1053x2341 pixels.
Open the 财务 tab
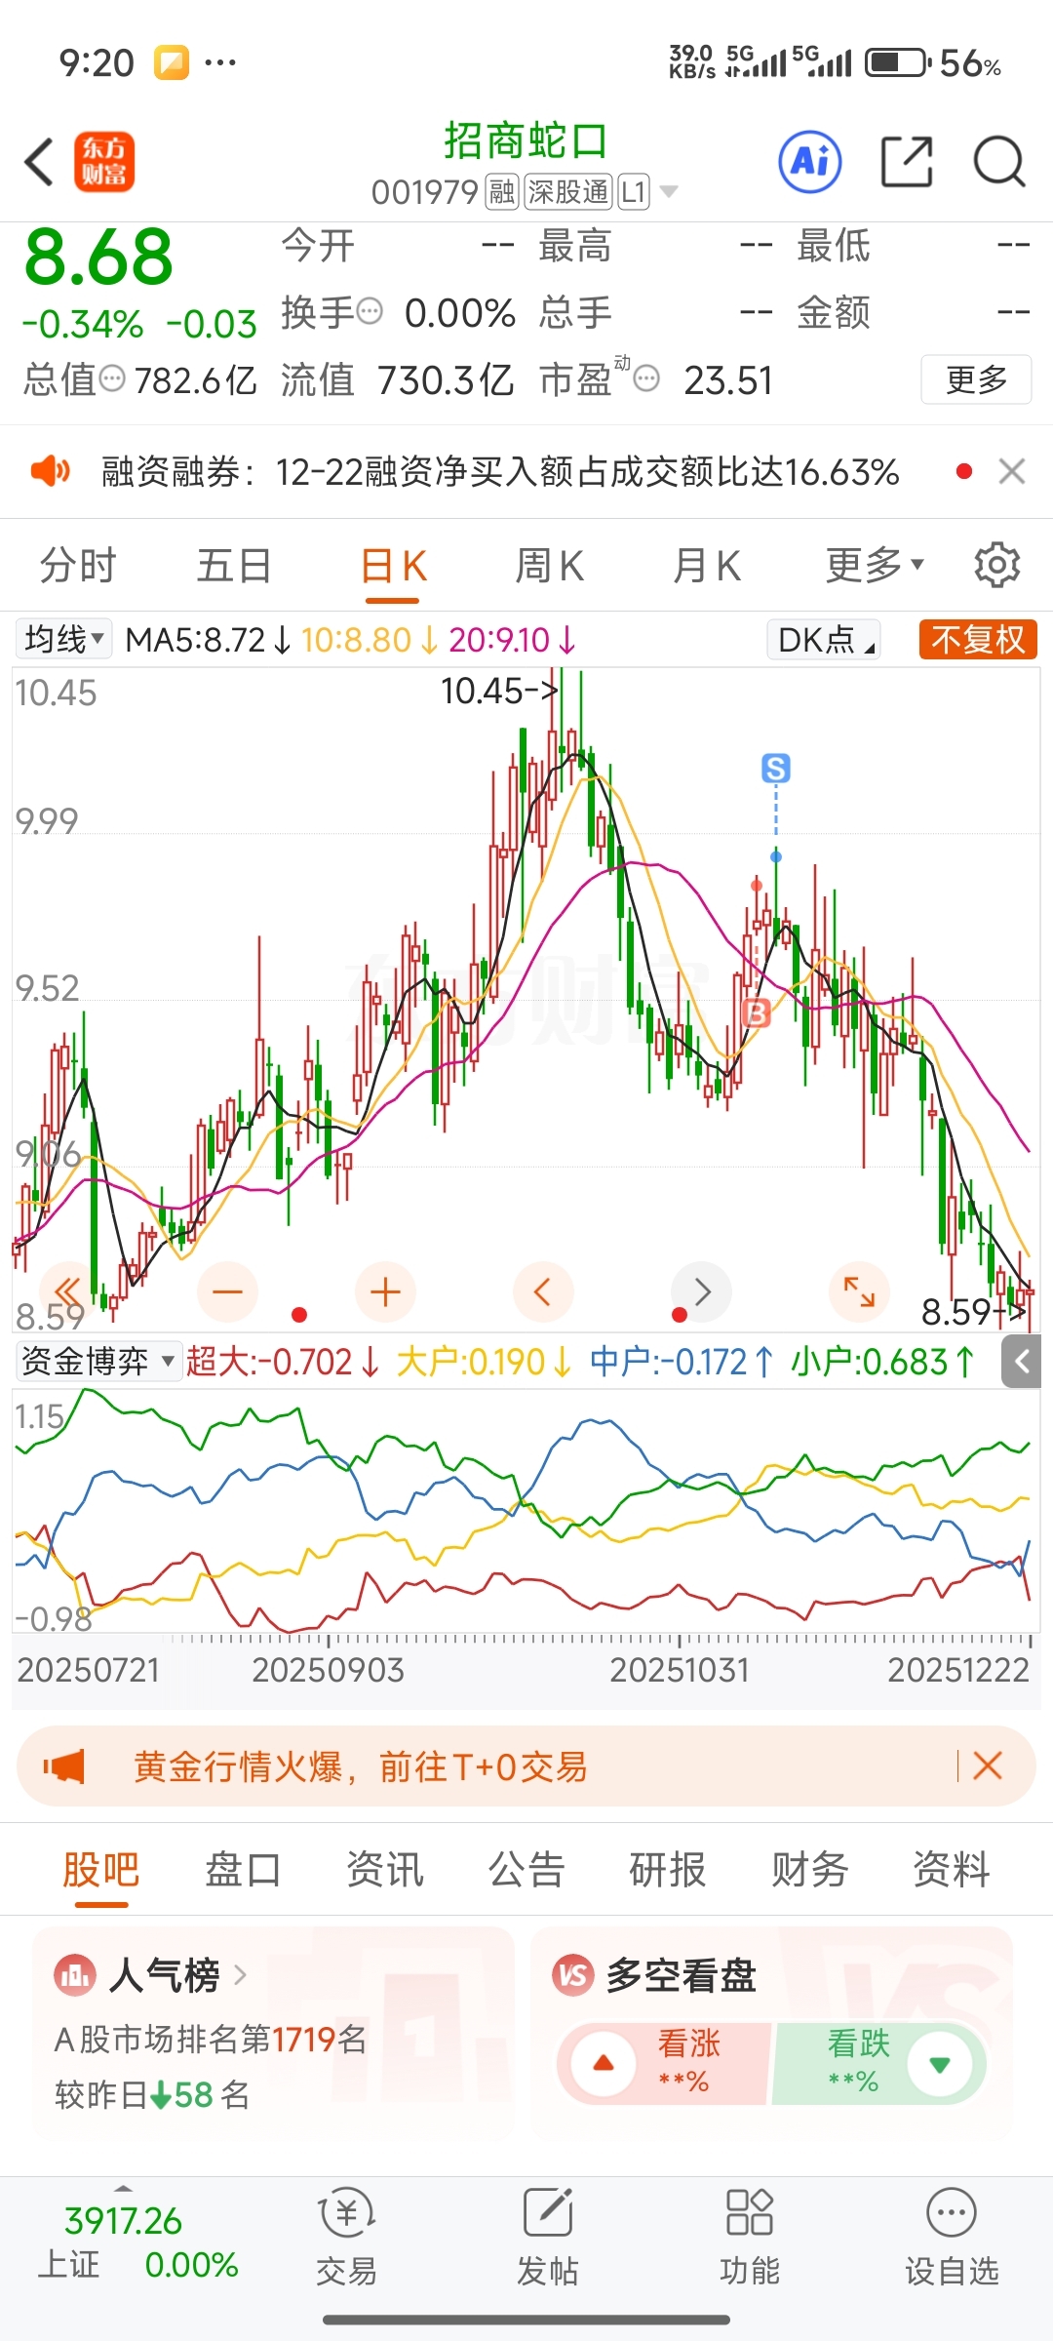pos(809,1870)
